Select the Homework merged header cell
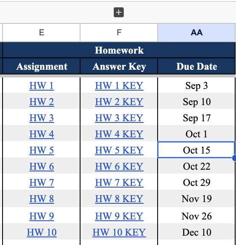Viewport: 236px width, 245px height. pos(119,50)
